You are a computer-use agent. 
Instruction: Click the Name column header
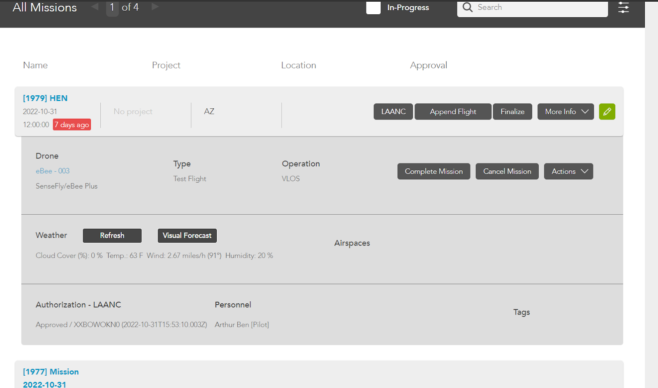click(x=35, y=65)
